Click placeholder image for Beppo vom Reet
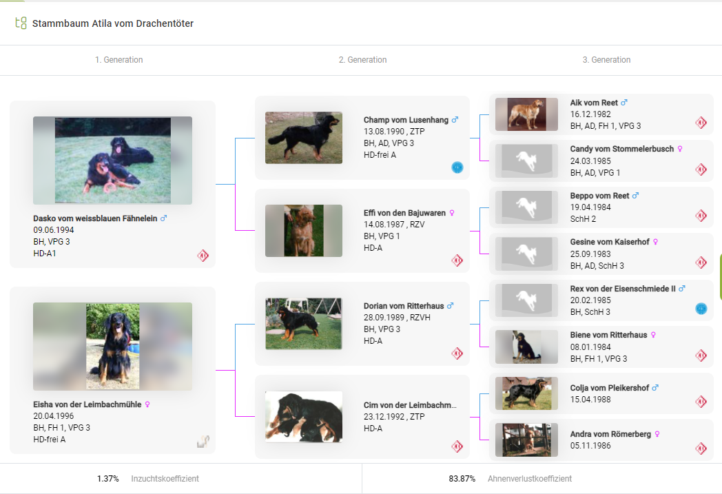This screenshot has height=494, width=722. tap(527, 207)
